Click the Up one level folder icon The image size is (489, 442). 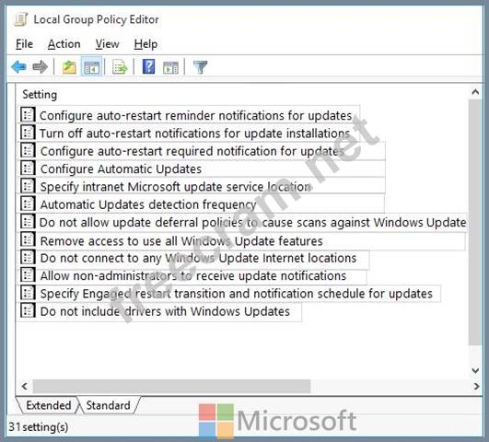(69, 67)
